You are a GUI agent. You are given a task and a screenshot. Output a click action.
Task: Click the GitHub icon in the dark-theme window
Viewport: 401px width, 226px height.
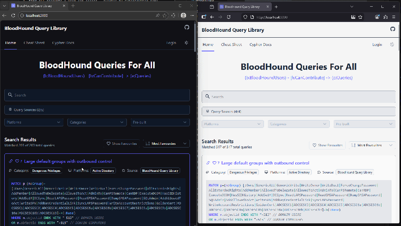coord(187,27)
